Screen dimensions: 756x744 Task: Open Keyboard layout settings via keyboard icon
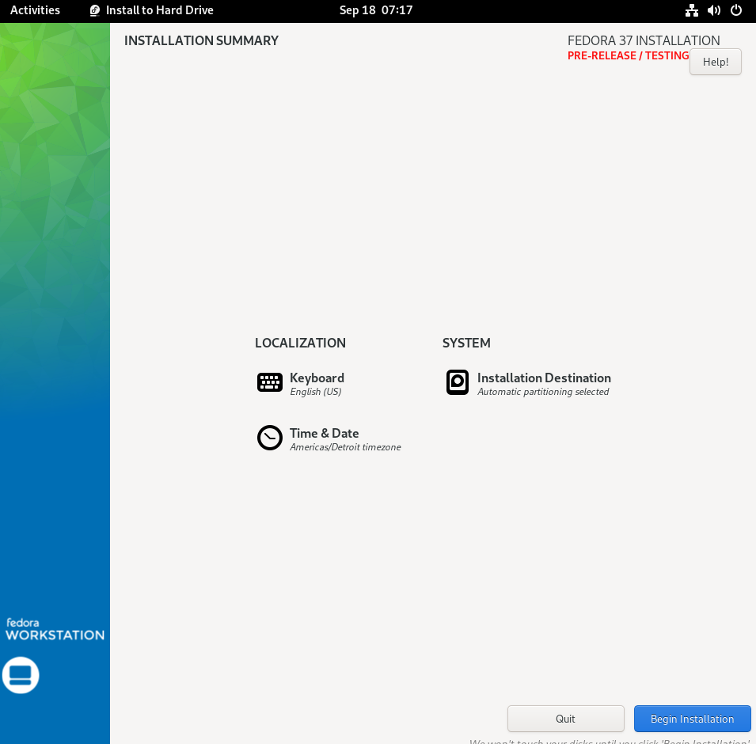click(269, 382)
